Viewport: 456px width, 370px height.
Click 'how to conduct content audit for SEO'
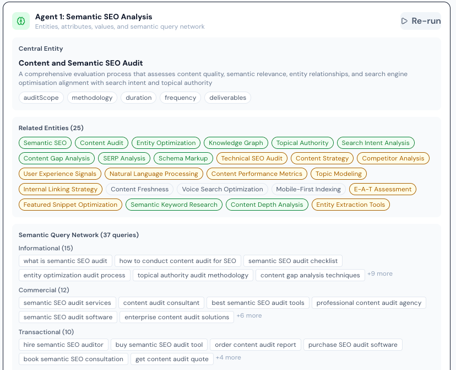click(178, 261)
